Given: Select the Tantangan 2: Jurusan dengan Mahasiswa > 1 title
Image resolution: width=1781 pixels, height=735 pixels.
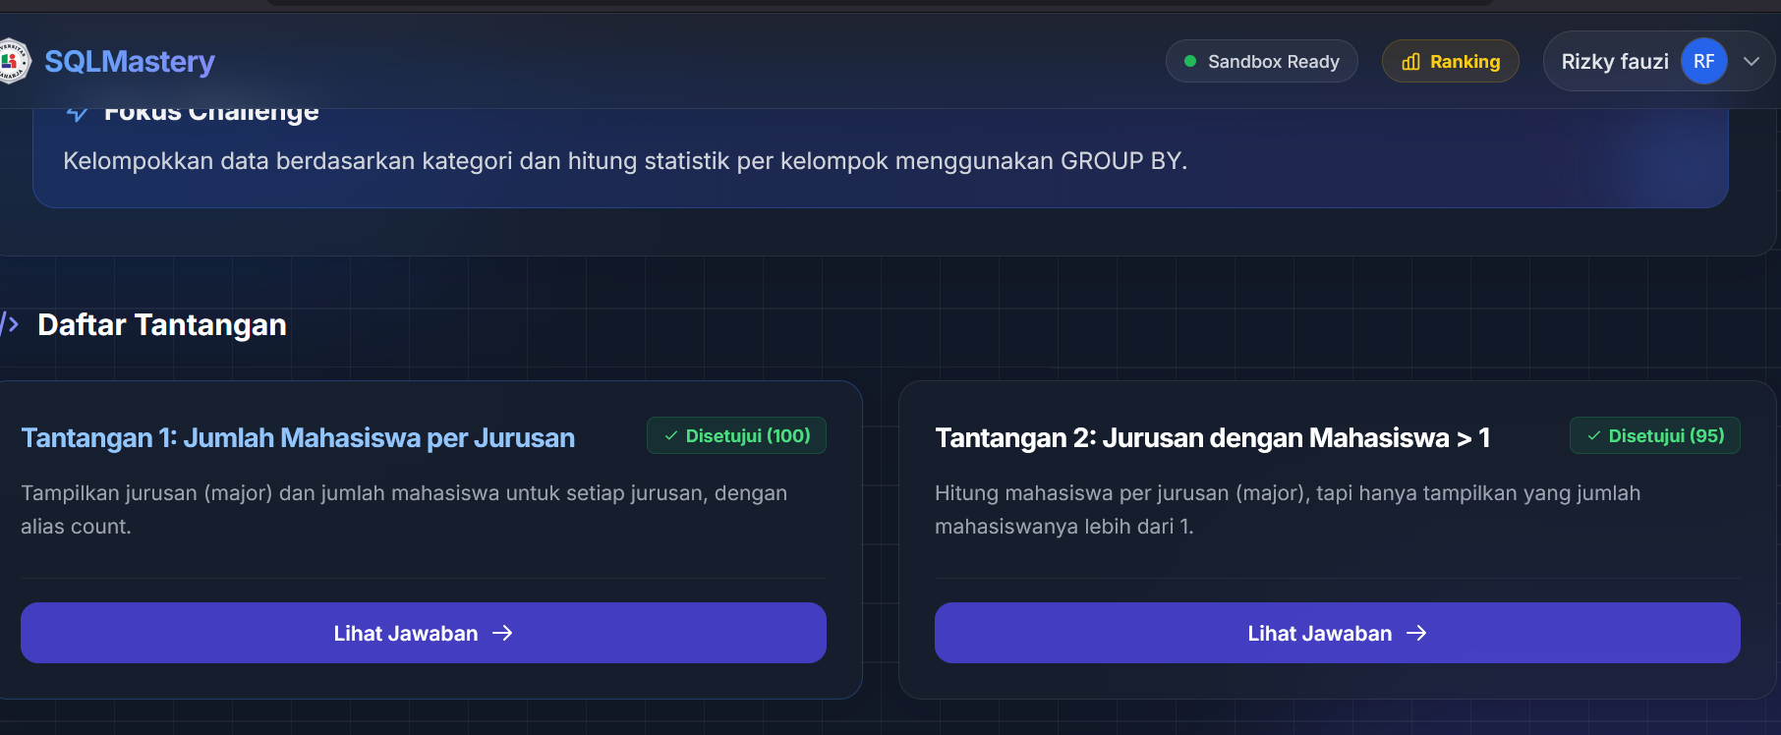Looking at the screenshot, I should click(x=1212, y=437).
